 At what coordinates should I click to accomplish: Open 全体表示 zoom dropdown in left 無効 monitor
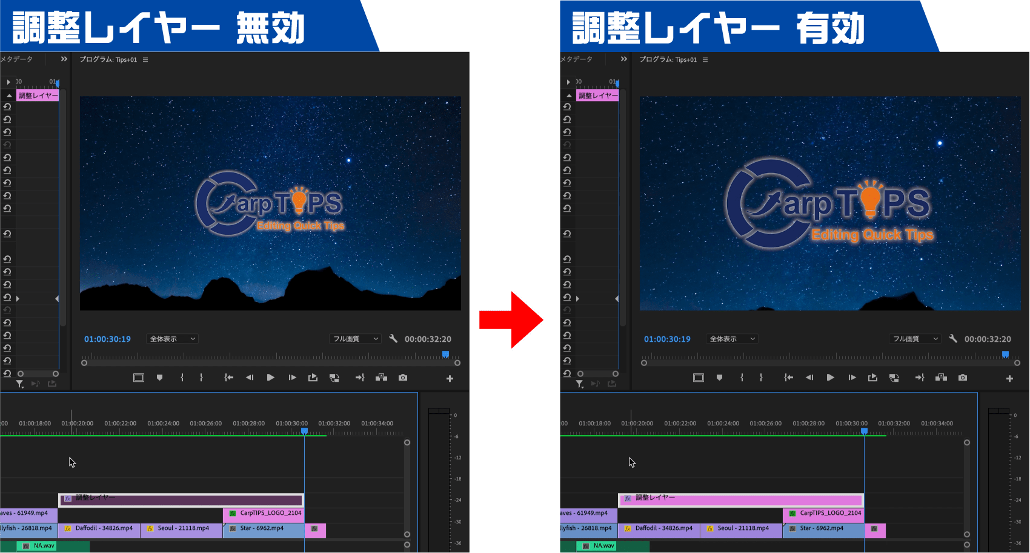click(x=172, y=339)
